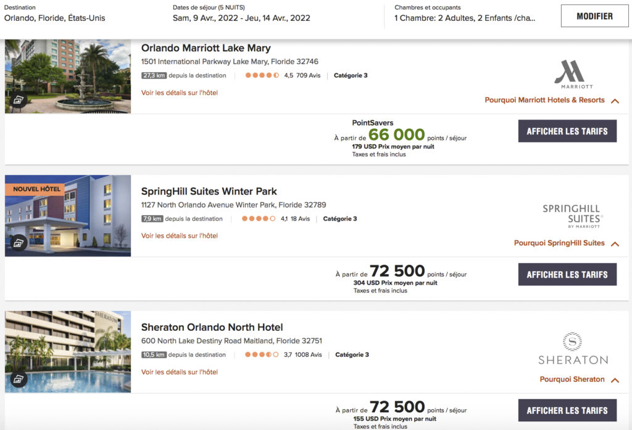632x430 pixels.
Task: Click the Sheraton brand logo
Action: (573, 349)
